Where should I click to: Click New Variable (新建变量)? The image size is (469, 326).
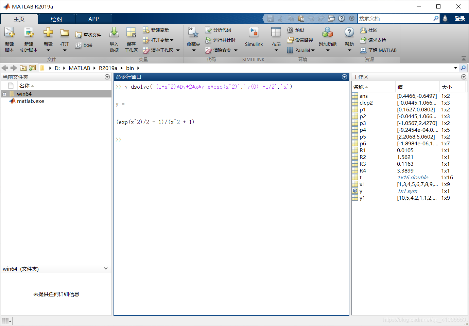156,30
